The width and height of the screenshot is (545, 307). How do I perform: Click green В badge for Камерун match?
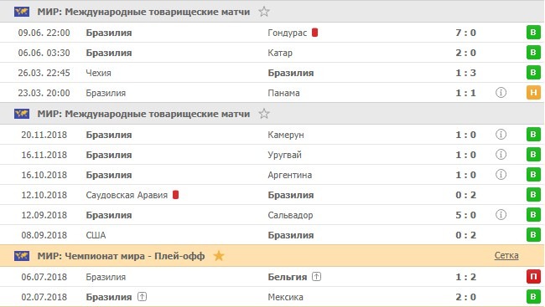pyautogui.click(x=533, y=135)
